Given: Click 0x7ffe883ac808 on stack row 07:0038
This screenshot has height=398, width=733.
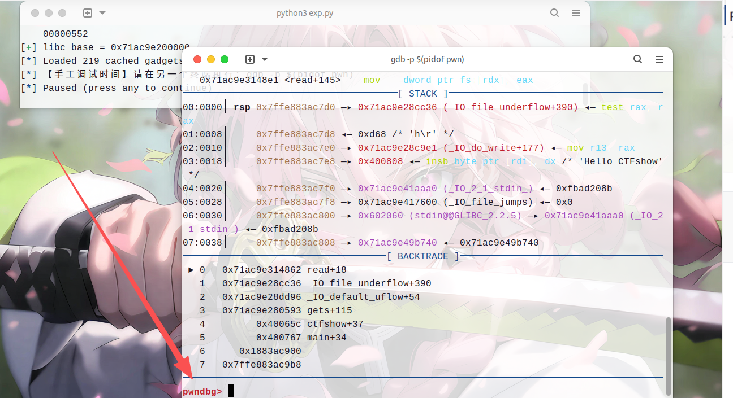Looking at the screenshot, I should pos(295,243).
